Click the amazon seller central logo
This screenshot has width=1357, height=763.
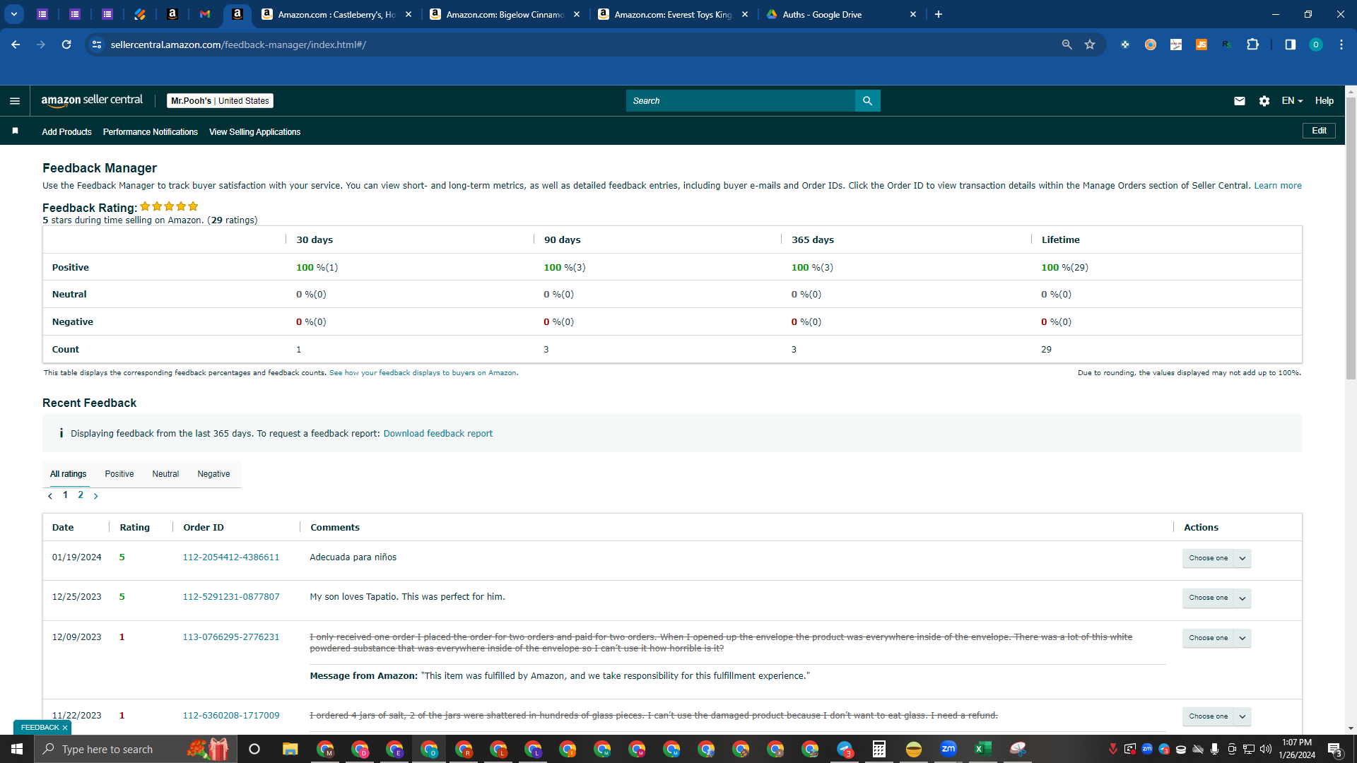[x=92, y=100]
